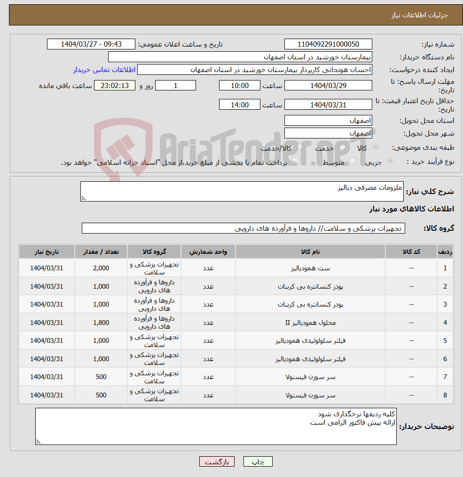Click item name ست همودیالیز in row 1
The image size is (463, 477).
pyautogui.click(x=310, y=268)
